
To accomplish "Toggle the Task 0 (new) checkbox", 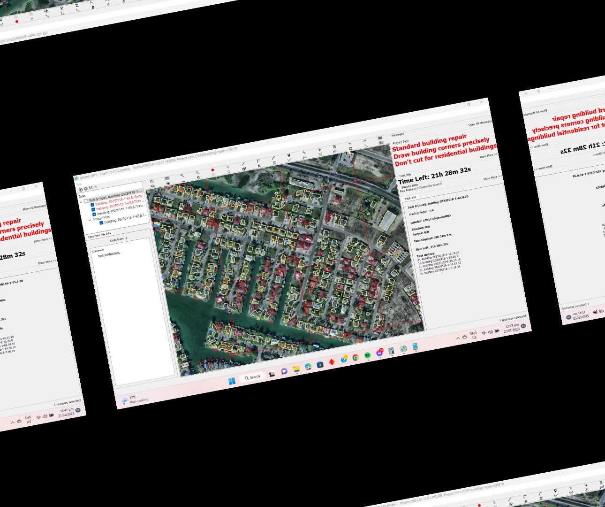I will pyautogui.click(x=86, y=200).
